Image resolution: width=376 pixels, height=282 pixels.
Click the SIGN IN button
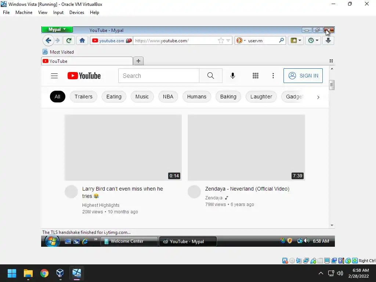point(303,76)
